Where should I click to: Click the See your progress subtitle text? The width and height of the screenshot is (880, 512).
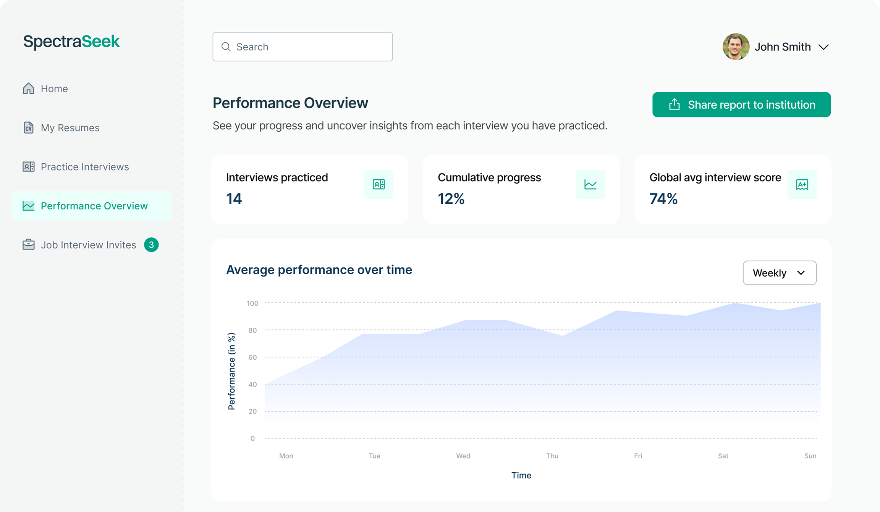pyautogui.click(x=410, y=126)
